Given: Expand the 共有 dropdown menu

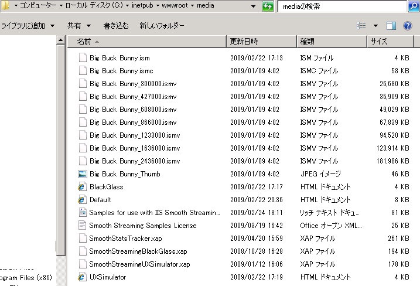Looking at the screenshot, I should click(79, 26).
